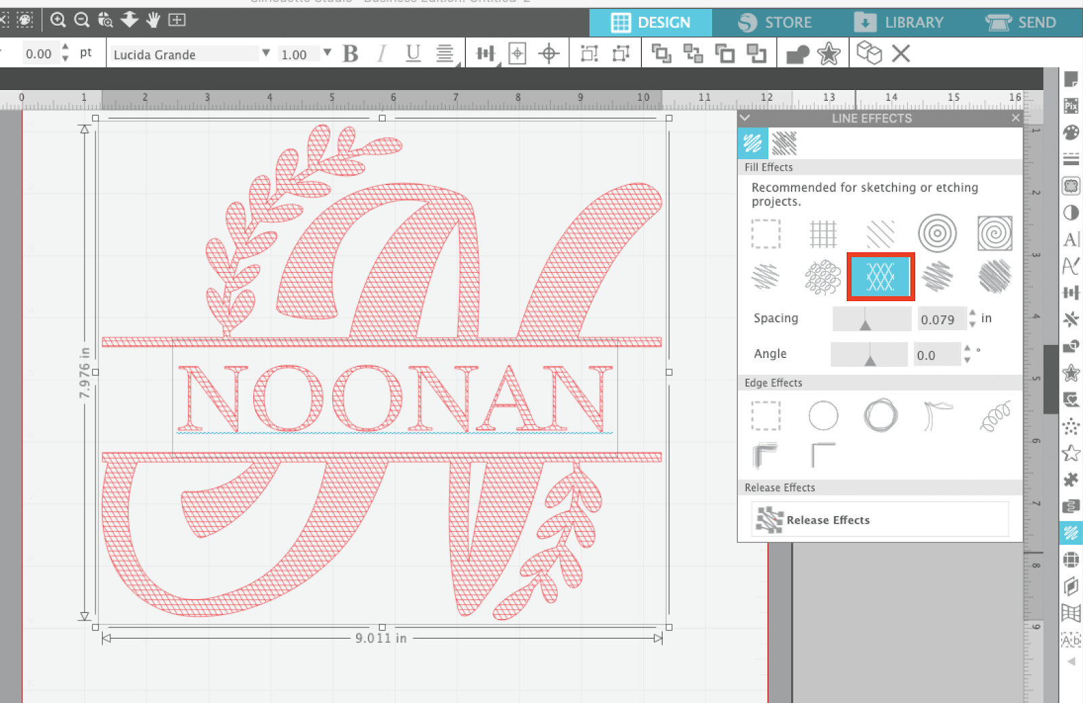
Task: Open the font family dropdown arrow
Action: coord(266,53)
